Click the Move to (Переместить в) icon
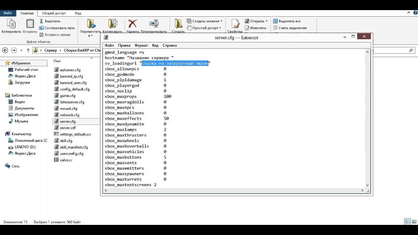Viewport: 418px width, 235px height. point(91,24)
